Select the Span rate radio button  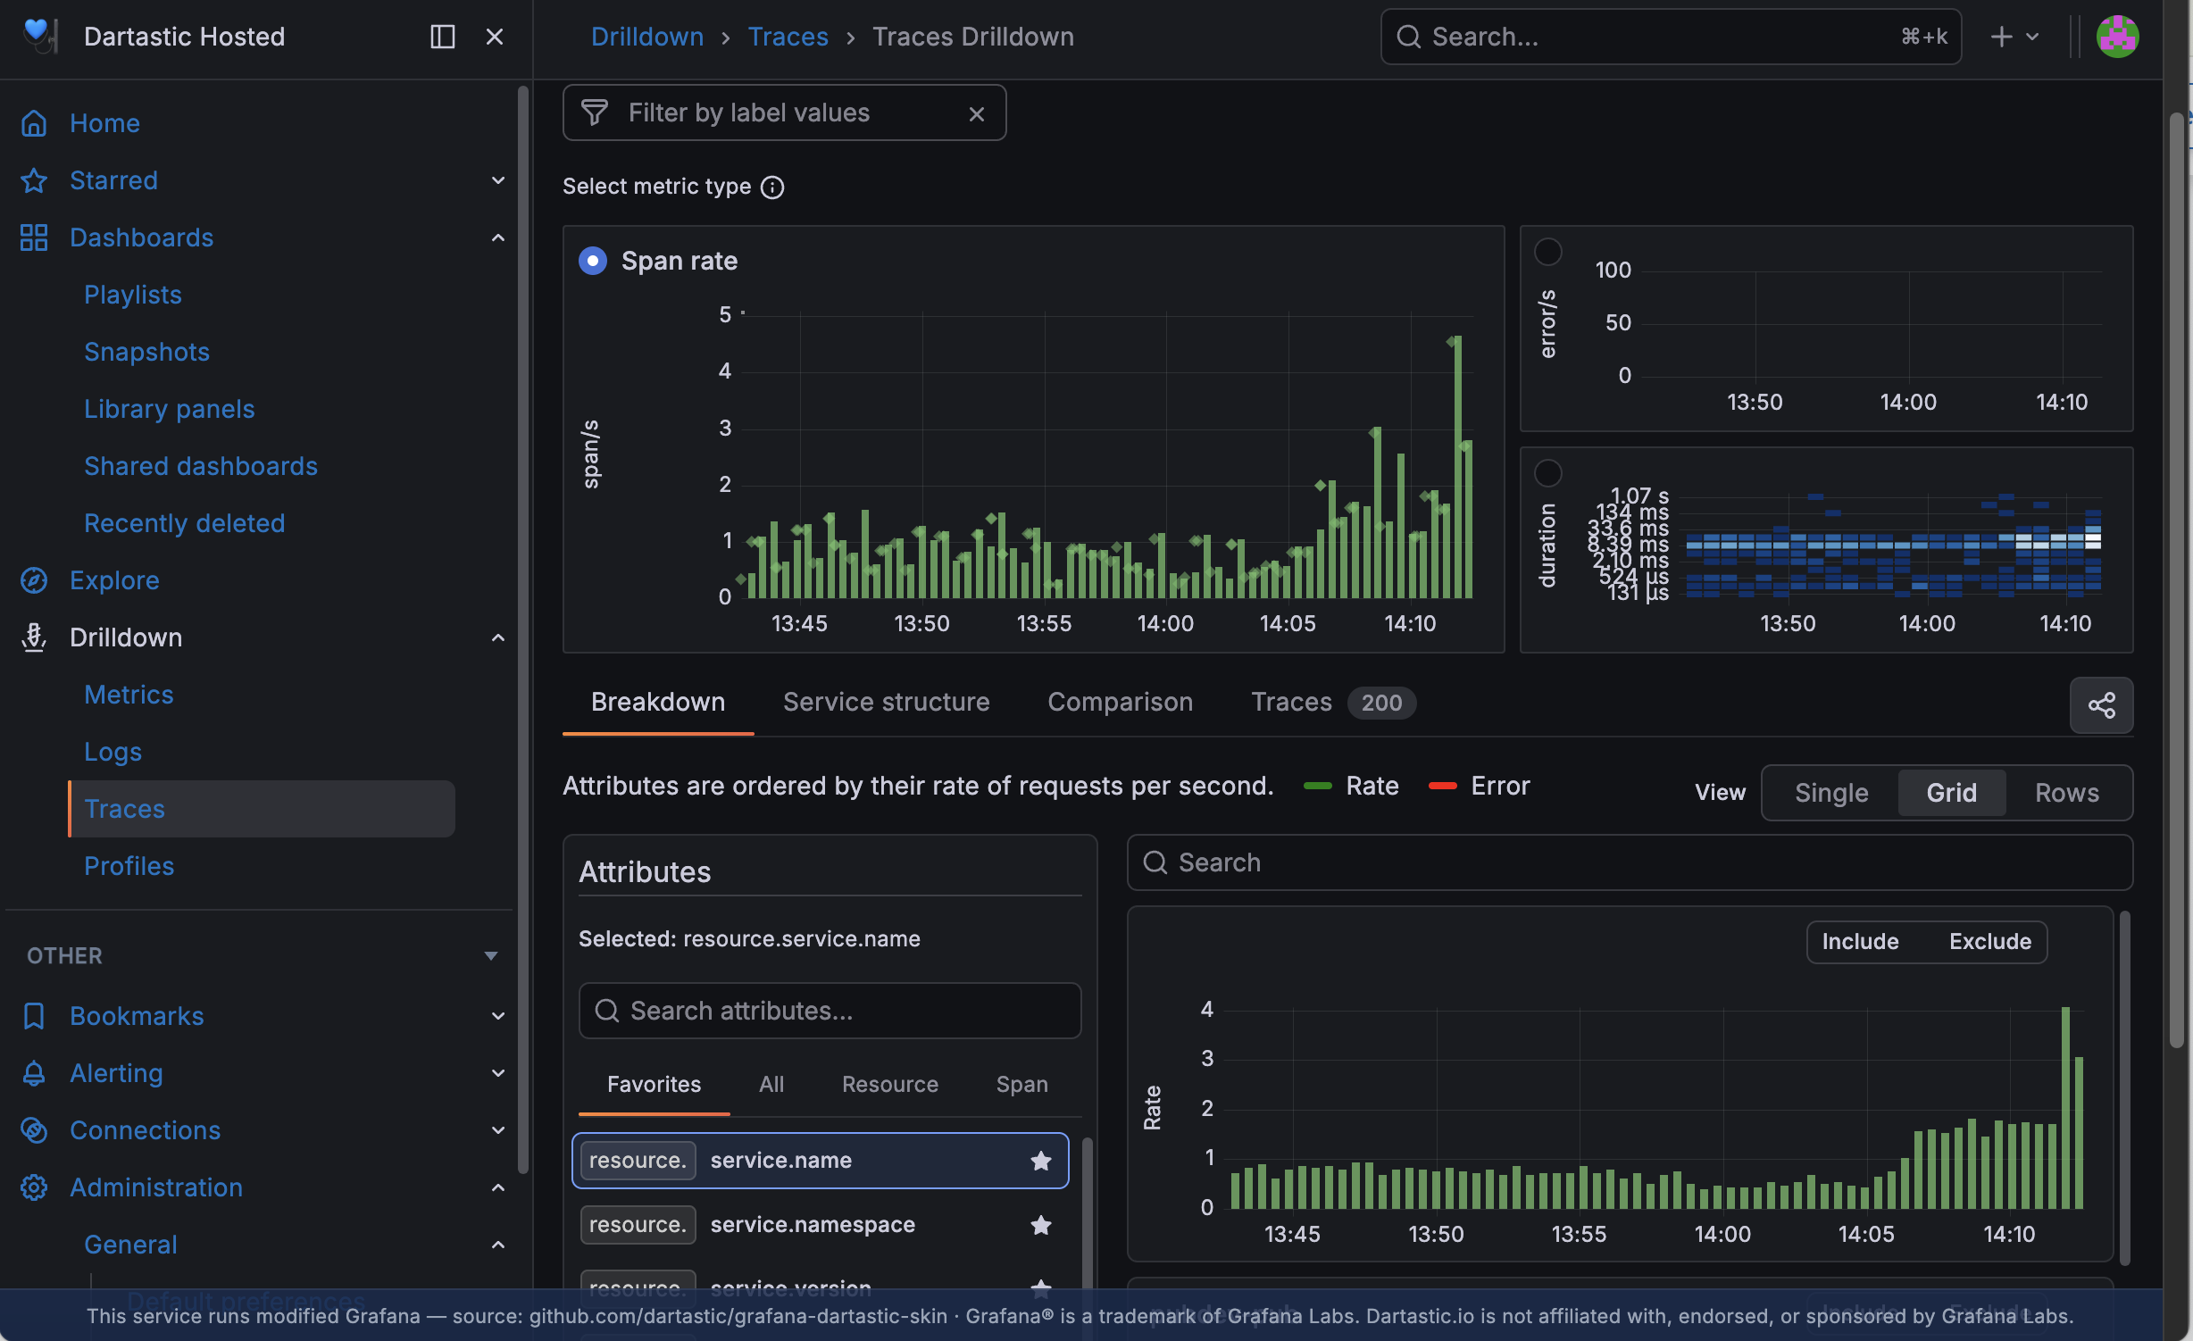[593, 261]
